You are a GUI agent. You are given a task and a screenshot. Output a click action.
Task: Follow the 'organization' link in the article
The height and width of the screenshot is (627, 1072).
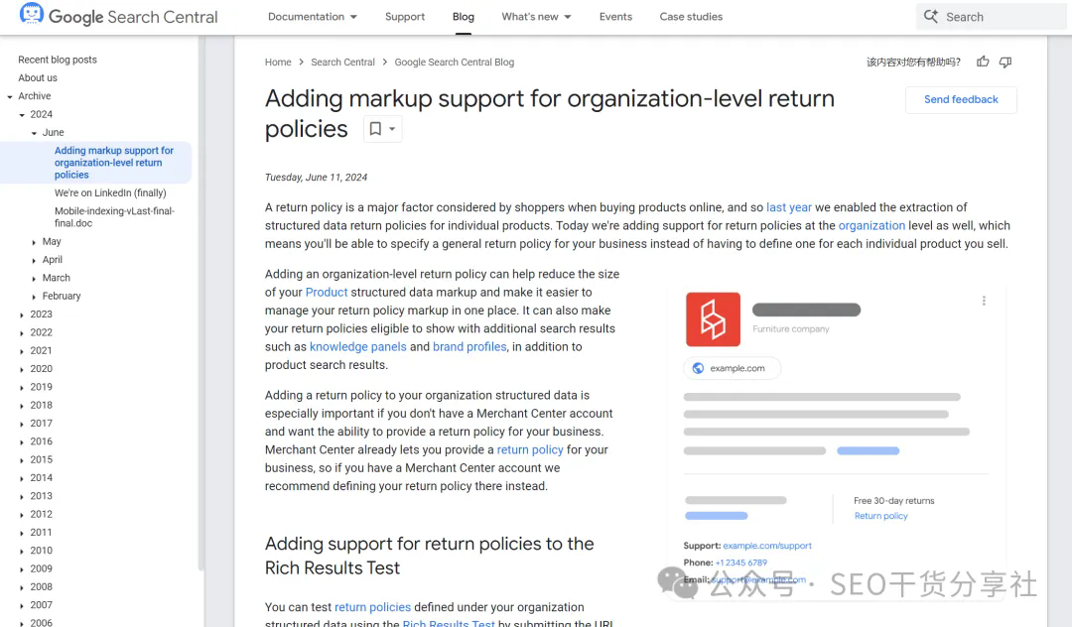pos(871,225)
